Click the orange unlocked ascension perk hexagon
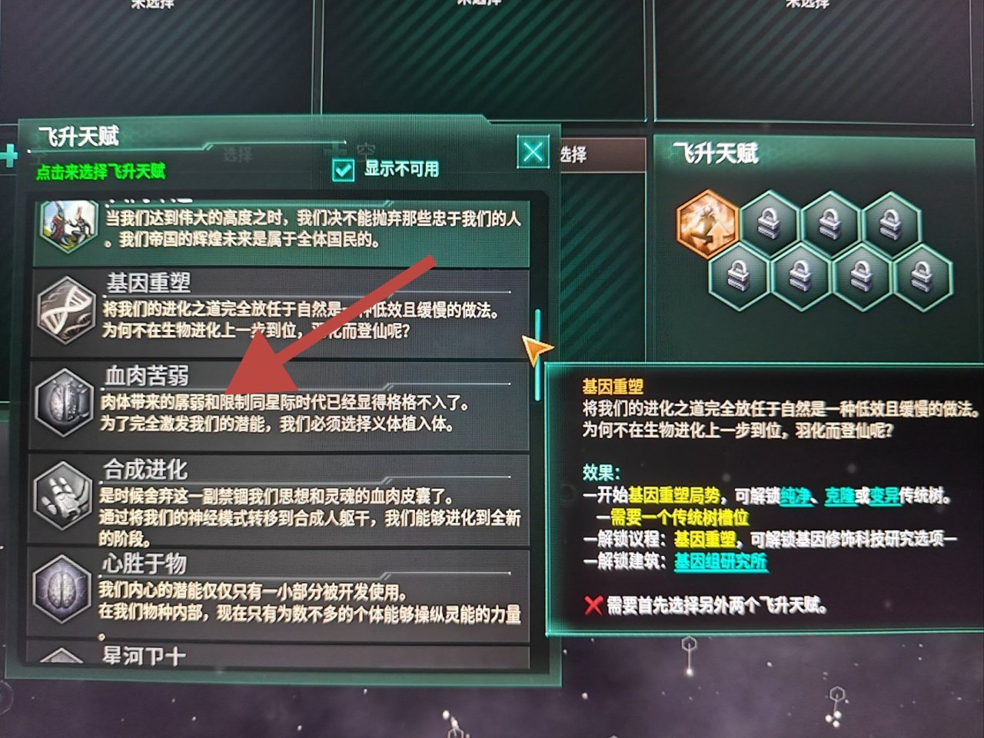The width and height of the screenshot is (984, 738). click(707, 221)
